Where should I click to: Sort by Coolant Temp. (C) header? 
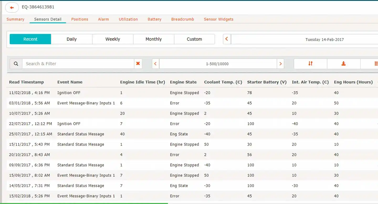pos(223,82)
